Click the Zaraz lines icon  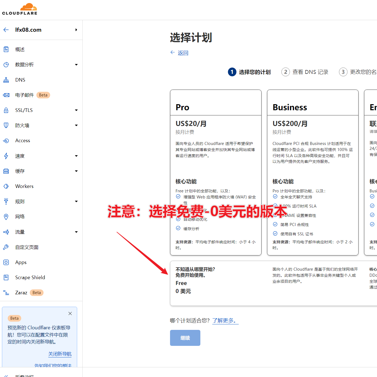(6, 293)
